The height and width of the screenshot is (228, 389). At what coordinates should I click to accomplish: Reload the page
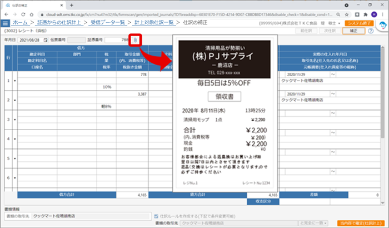click(23, 14)
